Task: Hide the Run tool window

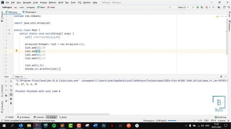Action: [x=226, y=76]
